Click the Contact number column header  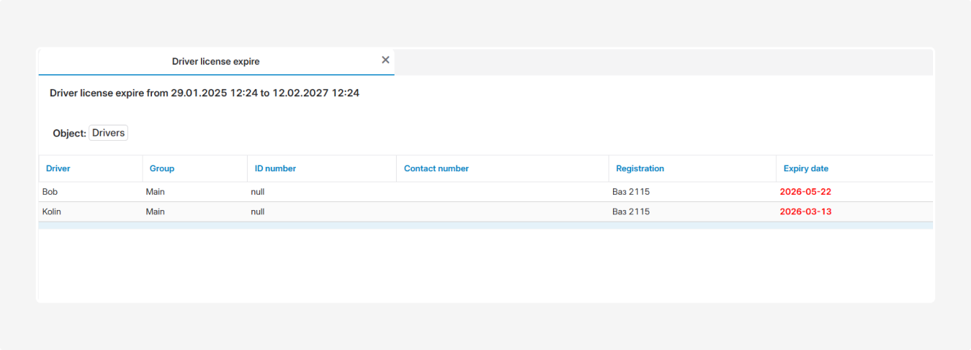click(436, 168)
